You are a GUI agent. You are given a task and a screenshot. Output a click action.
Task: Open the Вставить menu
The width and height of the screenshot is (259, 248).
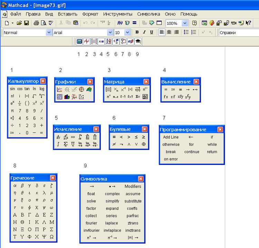pos(68,14)
